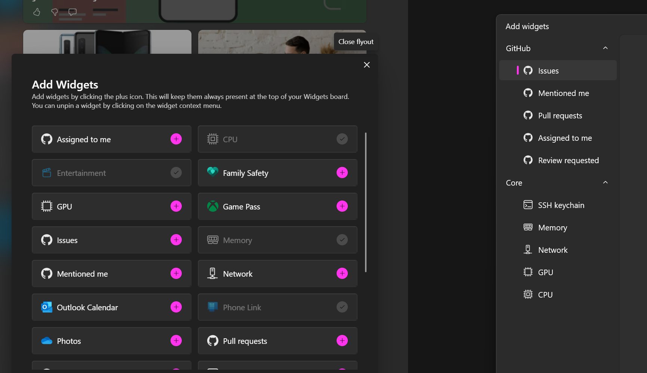
Task: Click the Memory widget icon
Action: tap(212, 240)
